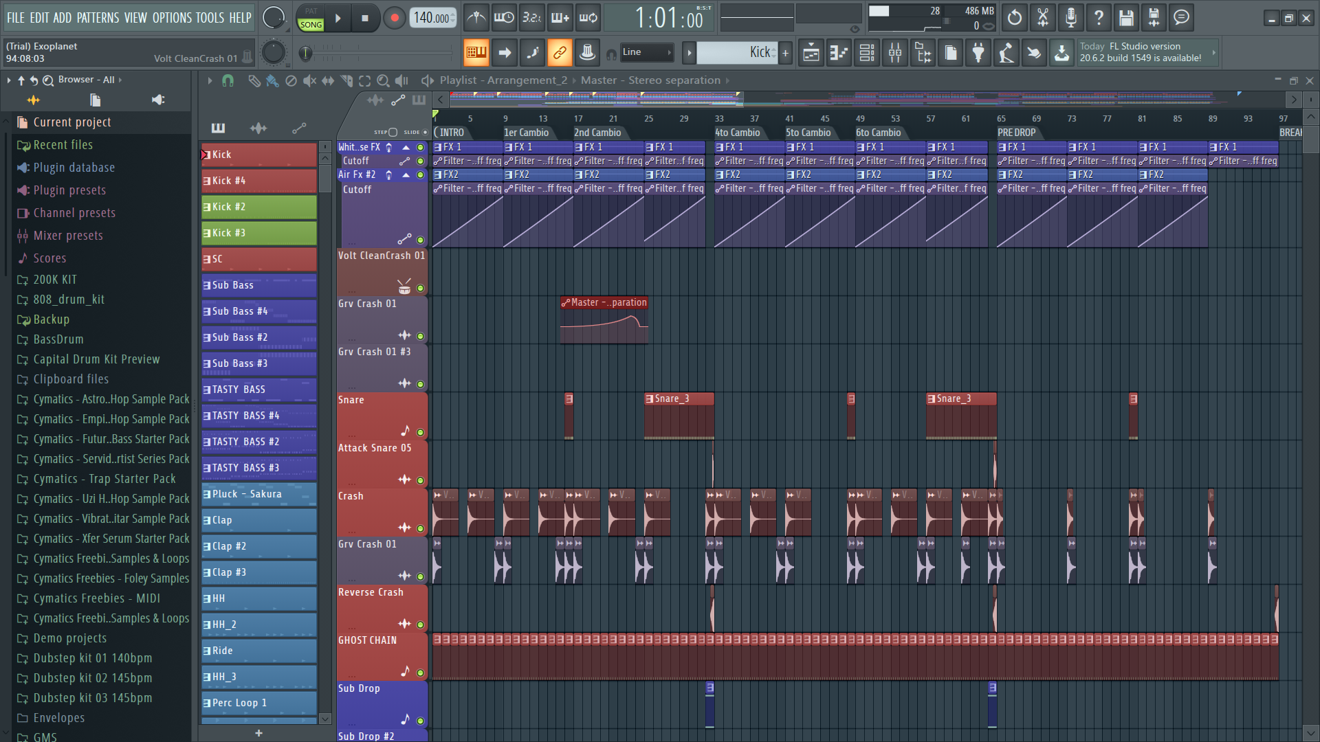Open playlist options arrow beside magnet
Image resolution: width=1320 pixels, height=742 pixels.
[x=210, y=81]
